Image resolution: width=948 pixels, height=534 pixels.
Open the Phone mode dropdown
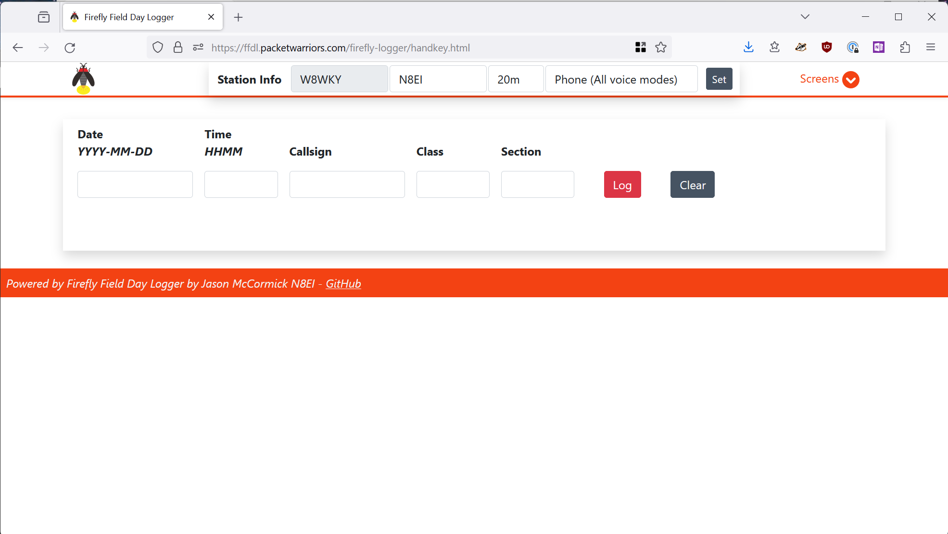point(621,79)
